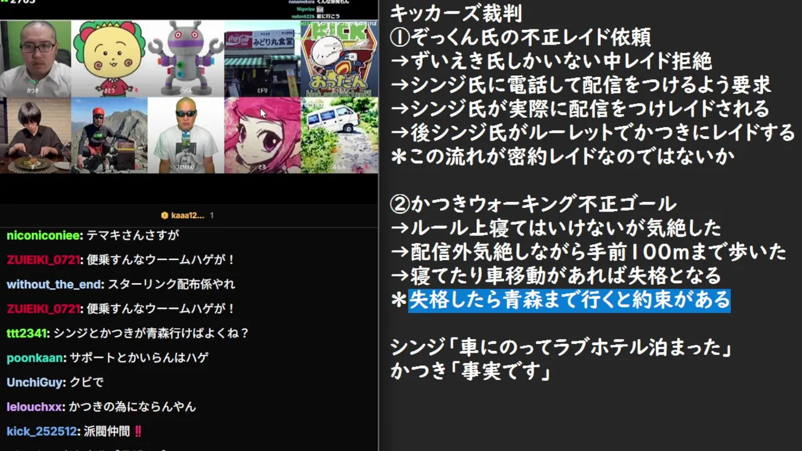Image resolution: width=802 pixels, height=451 pixels.
Task: Click username lelouchxx in chat
Action: [34, 407]
